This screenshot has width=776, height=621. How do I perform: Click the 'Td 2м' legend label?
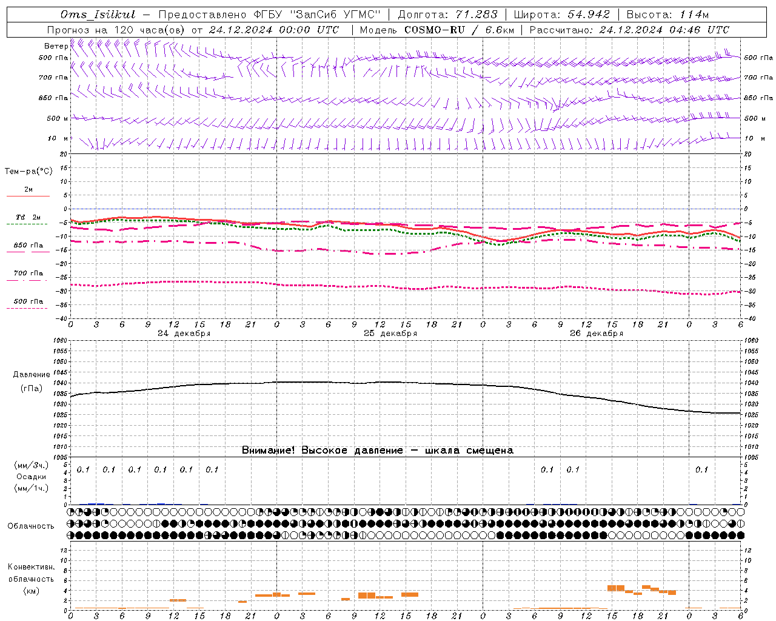[x=28, y=217]
